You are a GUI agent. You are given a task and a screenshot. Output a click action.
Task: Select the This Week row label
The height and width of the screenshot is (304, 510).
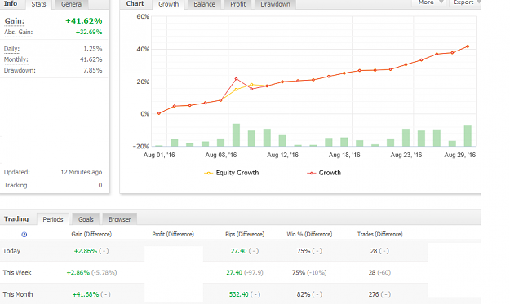click(x=17, y=272)
